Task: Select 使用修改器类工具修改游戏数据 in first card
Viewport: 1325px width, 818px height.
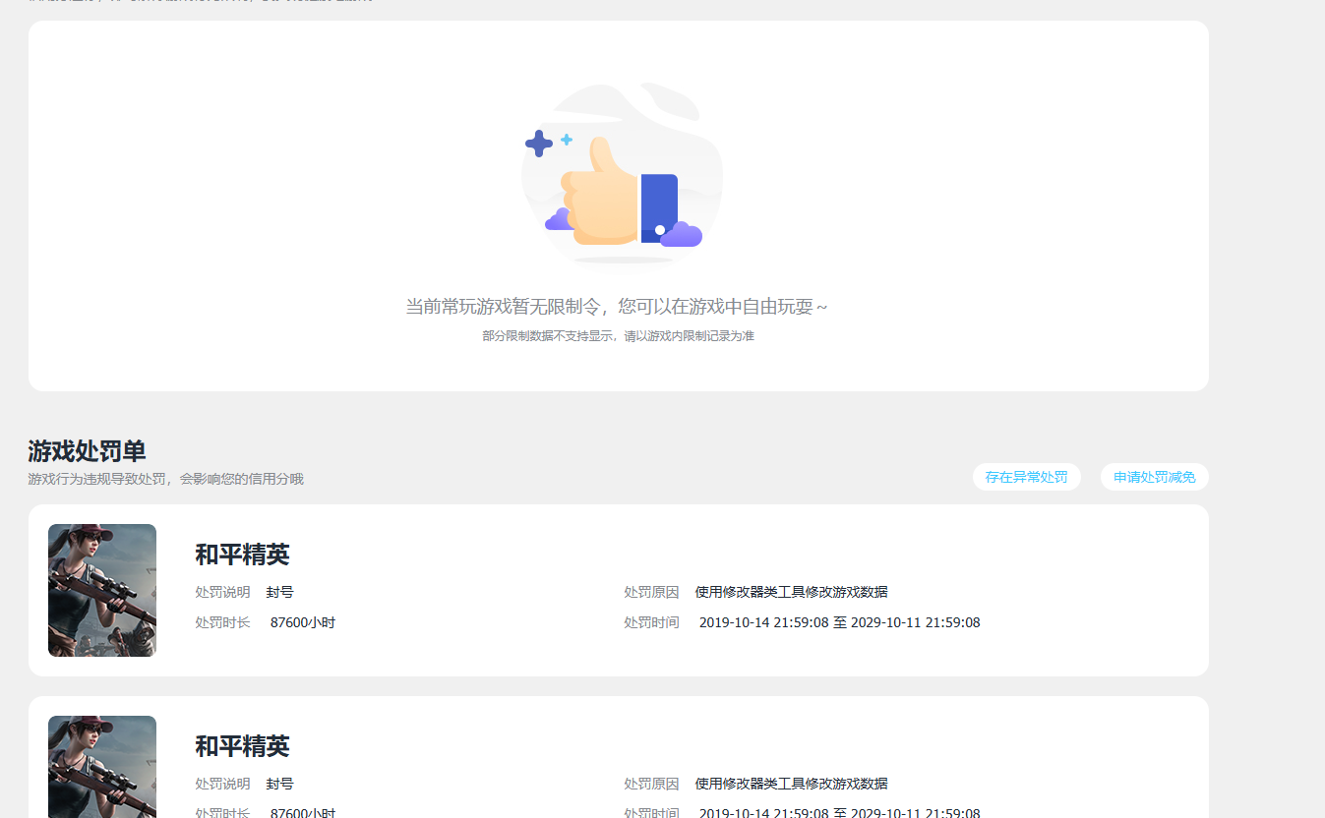Action: click(x=791, y=592)
